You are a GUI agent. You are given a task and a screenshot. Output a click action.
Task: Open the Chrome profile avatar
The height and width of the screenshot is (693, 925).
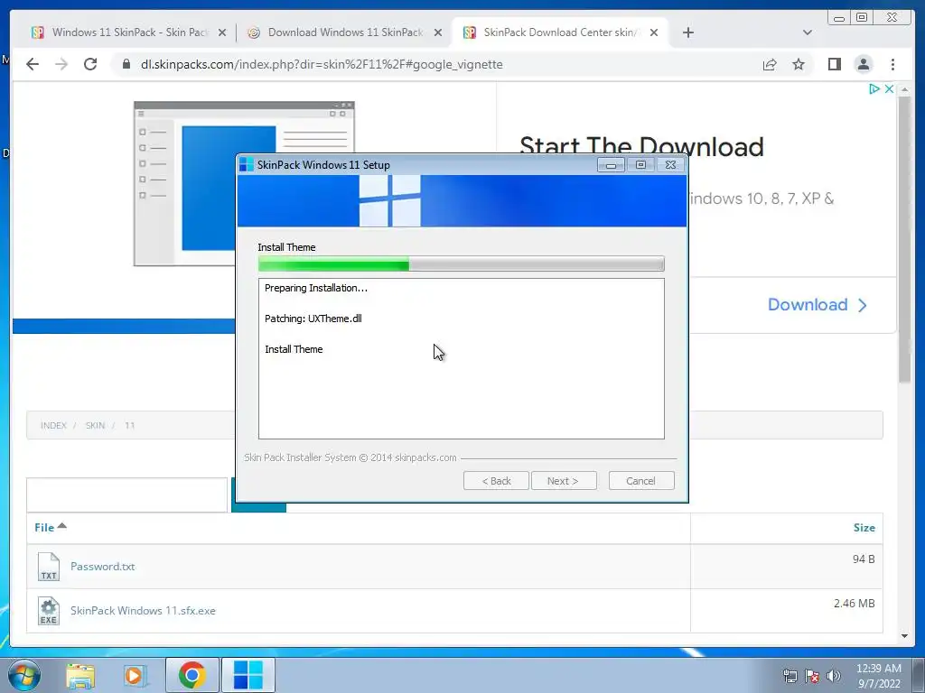(x=863, y=64)
